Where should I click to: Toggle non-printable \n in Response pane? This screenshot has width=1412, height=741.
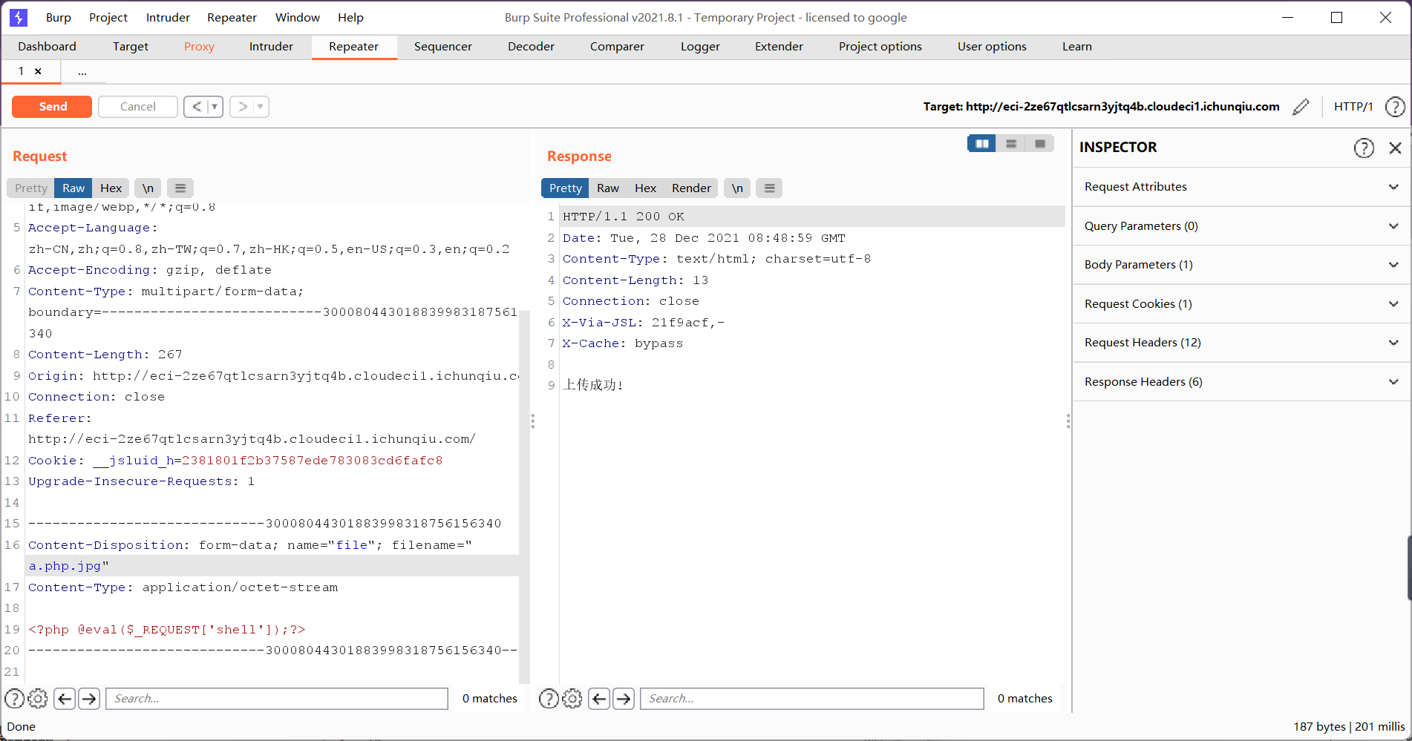pyautogui.click(x=737, y=188)
